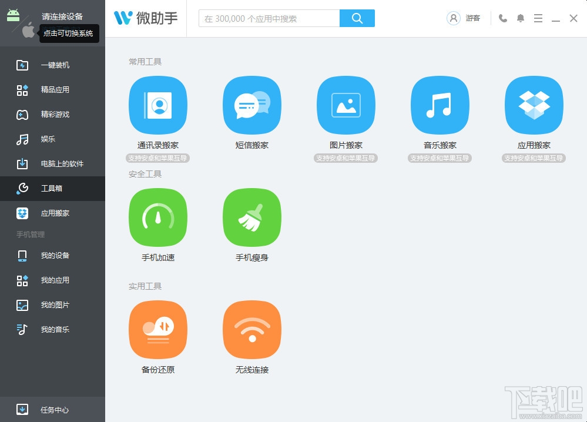The width and height of the screenshot is (587, 422).
Task: Select 工具箱 in the sidebar
Action: 52,189
